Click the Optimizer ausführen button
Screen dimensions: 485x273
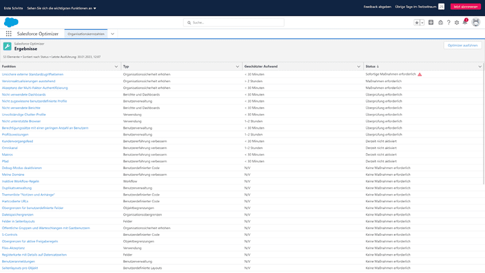click(x=463, y=45)
